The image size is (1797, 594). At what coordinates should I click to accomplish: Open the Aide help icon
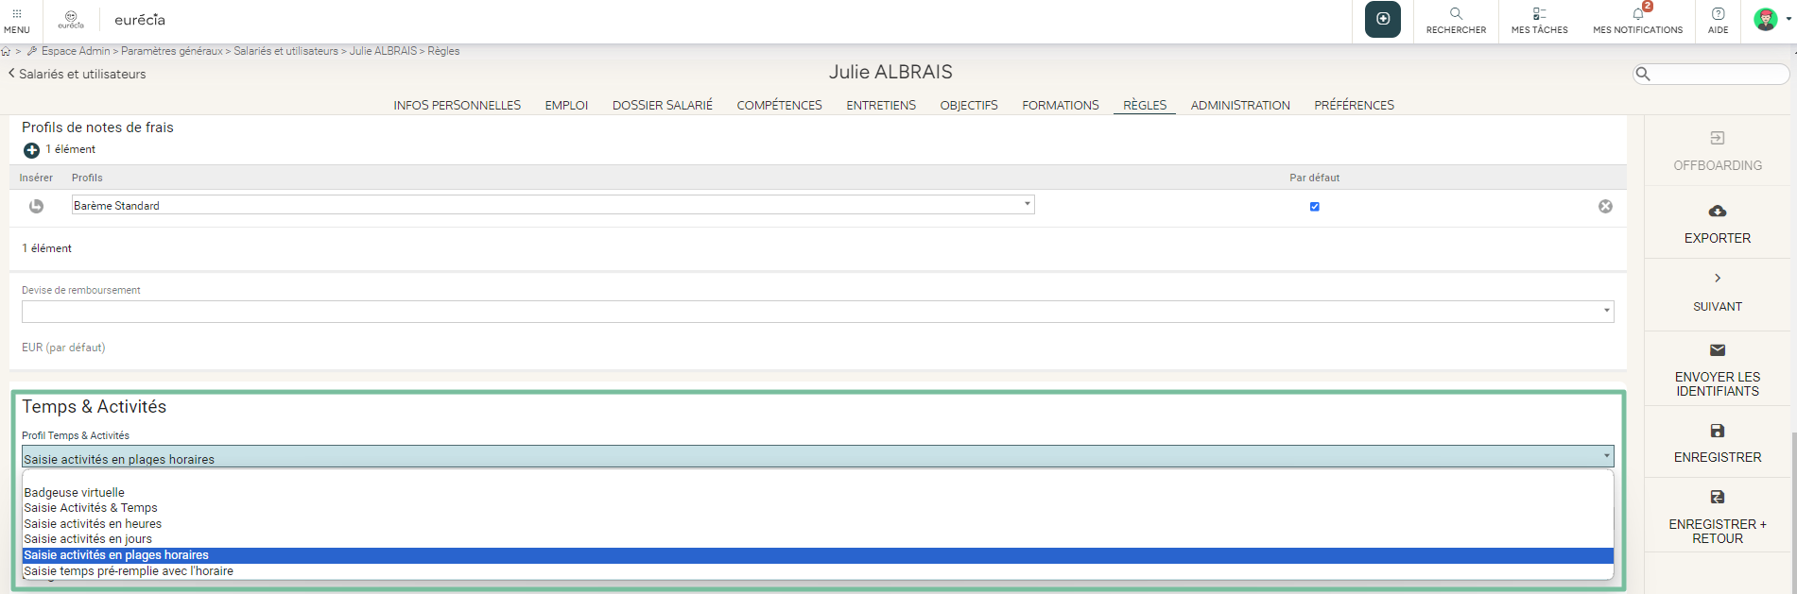tap(1718, 13)
